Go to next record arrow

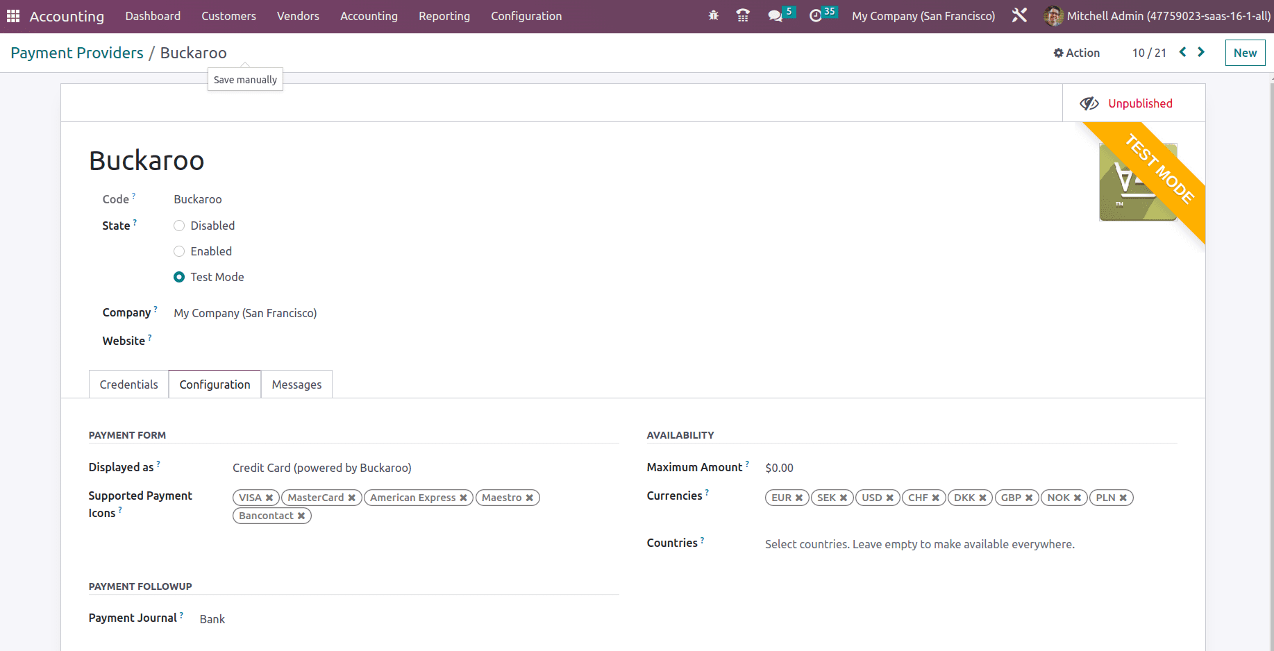coord(1201,52)
